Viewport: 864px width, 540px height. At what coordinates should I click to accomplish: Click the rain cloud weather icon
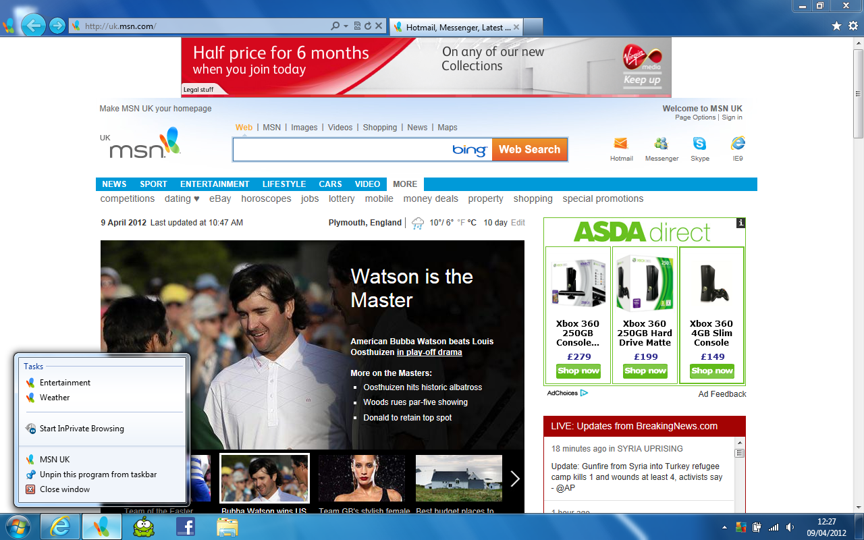coord(418,223)
